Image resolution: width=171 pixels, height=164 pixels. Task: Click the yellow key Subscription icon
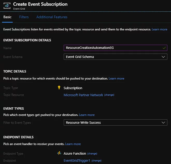[x=59, y=88]
